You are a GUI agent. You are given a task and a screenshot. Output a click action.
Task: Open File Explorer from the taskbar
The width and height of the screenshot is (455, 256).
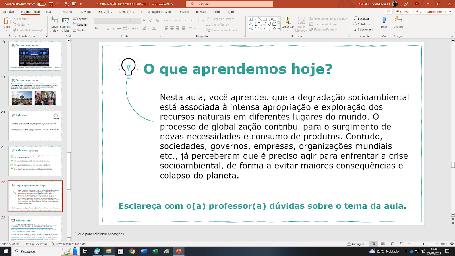coord(109,251)
